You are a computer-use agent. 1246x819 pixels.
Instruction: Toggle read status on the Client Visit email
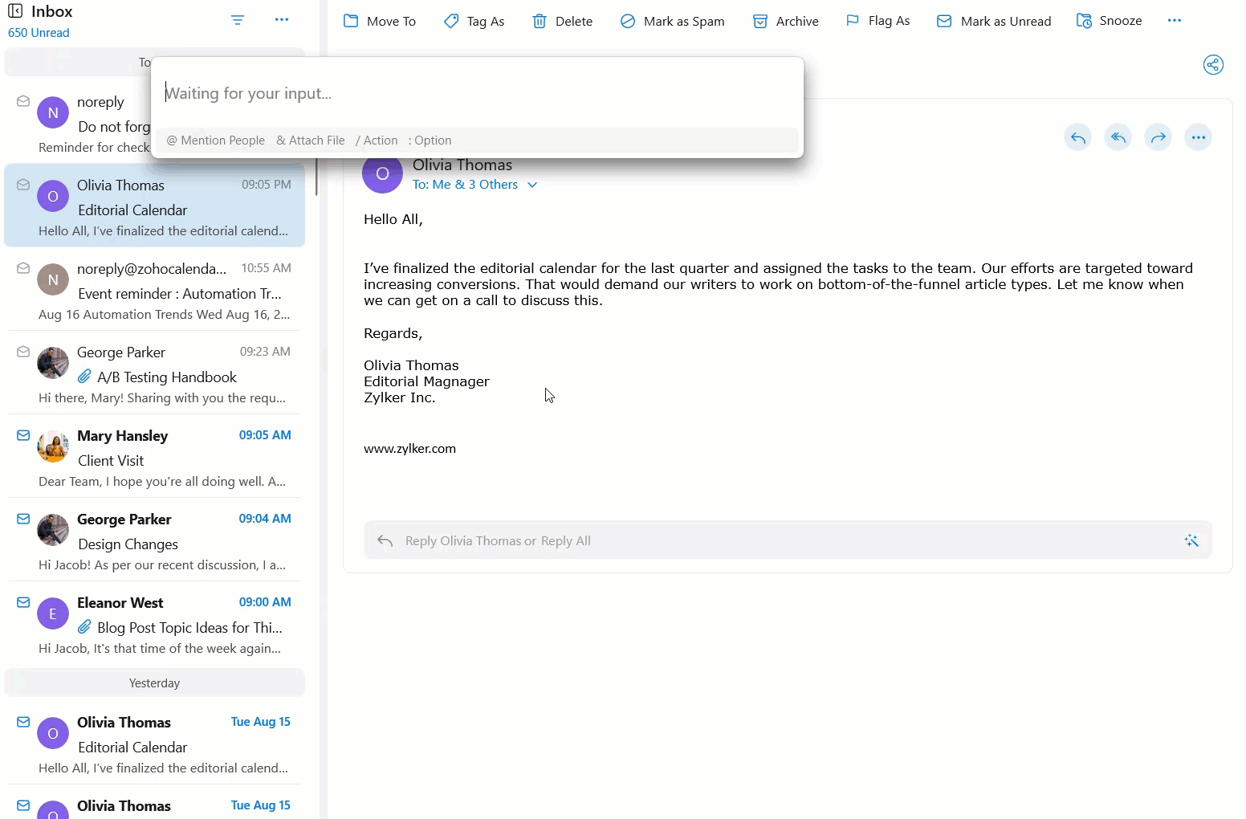coord(23,435)
